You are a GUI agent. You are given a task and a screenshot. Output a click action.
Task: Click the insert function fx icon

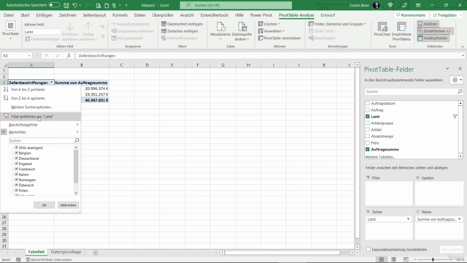[69, 56]
